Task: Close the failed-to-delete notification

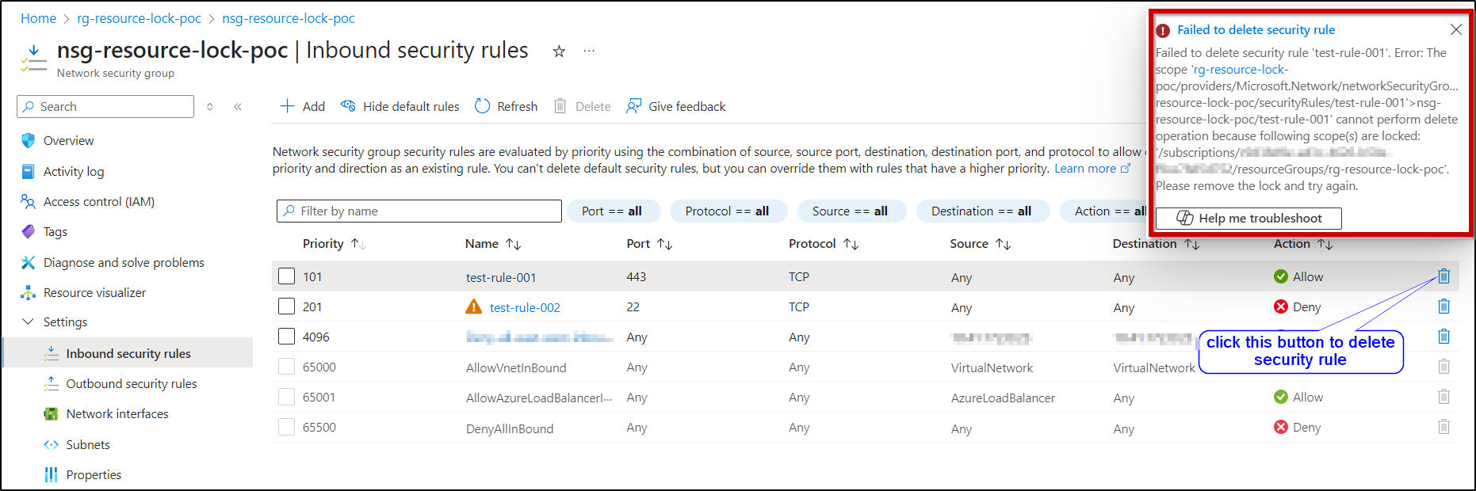Action: 1456,29
